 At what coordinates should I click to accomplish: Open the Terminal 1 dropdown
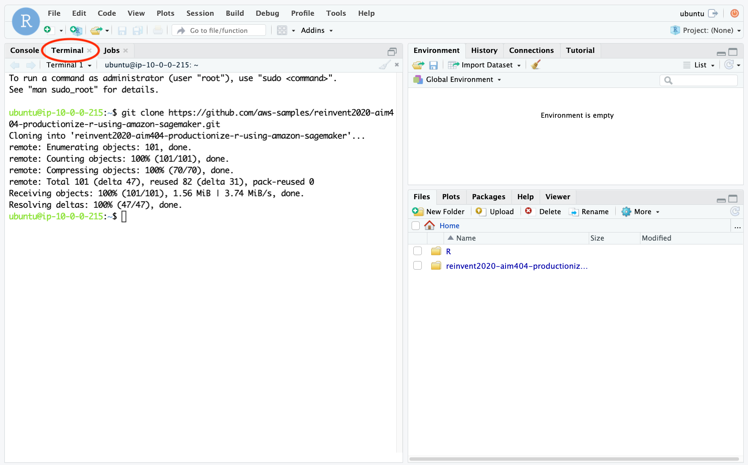[69, 65]
